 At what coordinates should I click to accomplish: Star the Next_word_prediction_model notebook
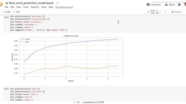tap(58, 3)
